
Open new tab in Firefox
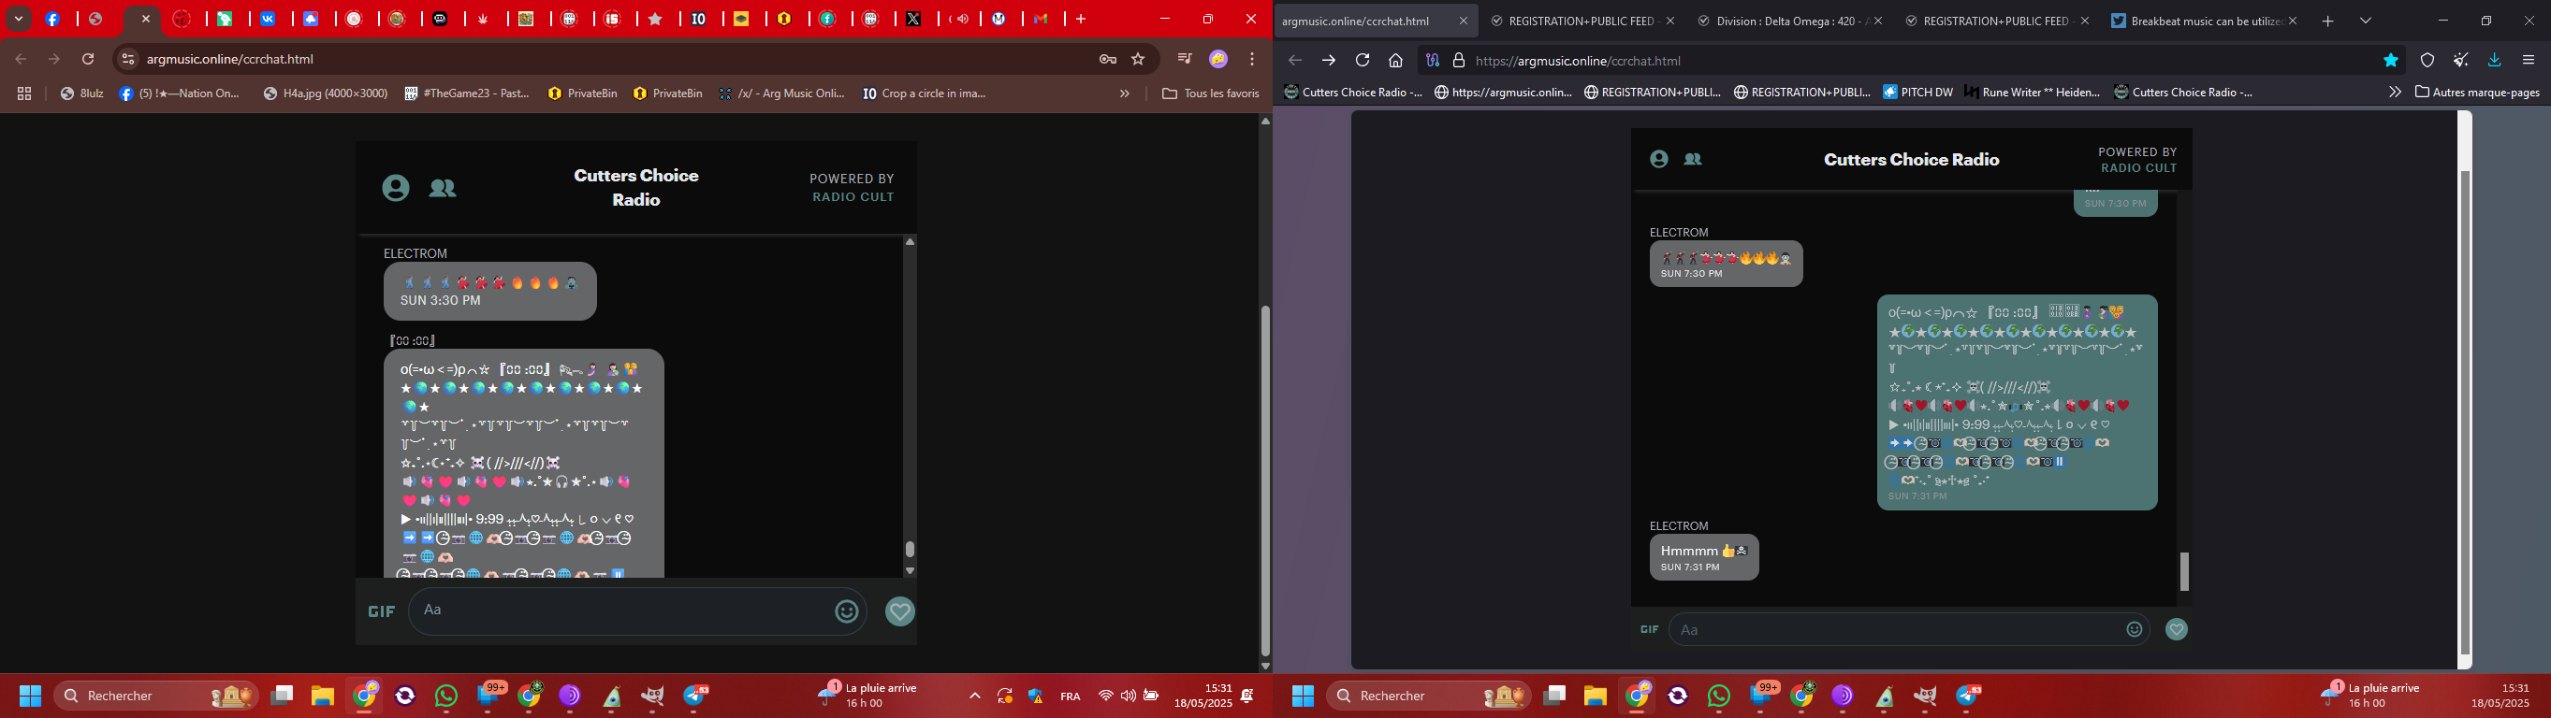2328,21
